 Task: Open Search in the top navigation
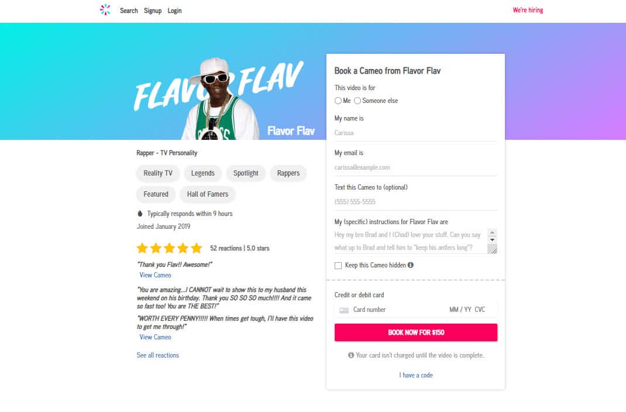pyautogui.click(x=129, y=11)
